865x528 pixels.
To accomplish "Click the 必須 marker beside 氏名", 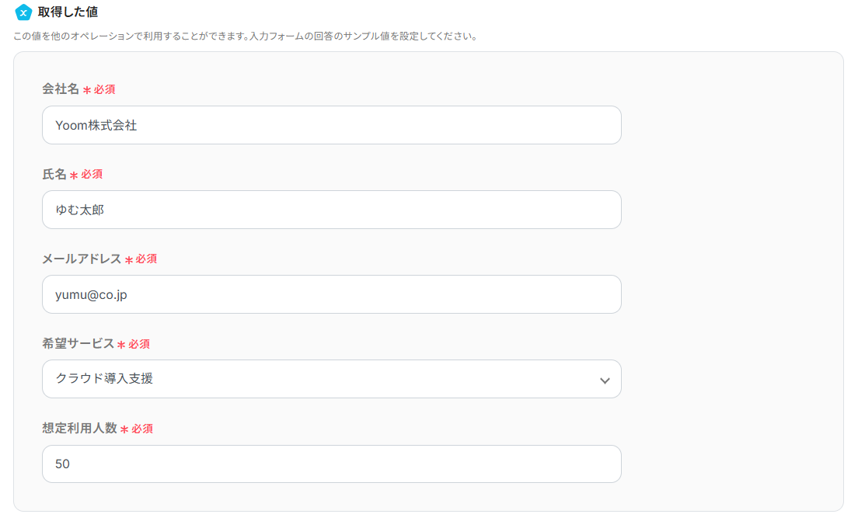I will (x=92, y=175).
